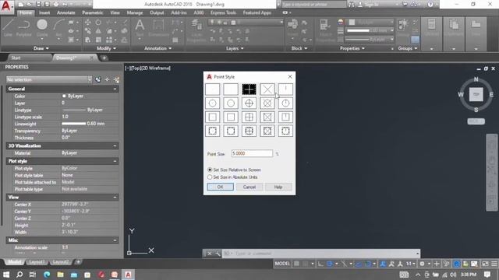
Task: Toggle MODEL space button in status bar
Action: tap(282, 264)
